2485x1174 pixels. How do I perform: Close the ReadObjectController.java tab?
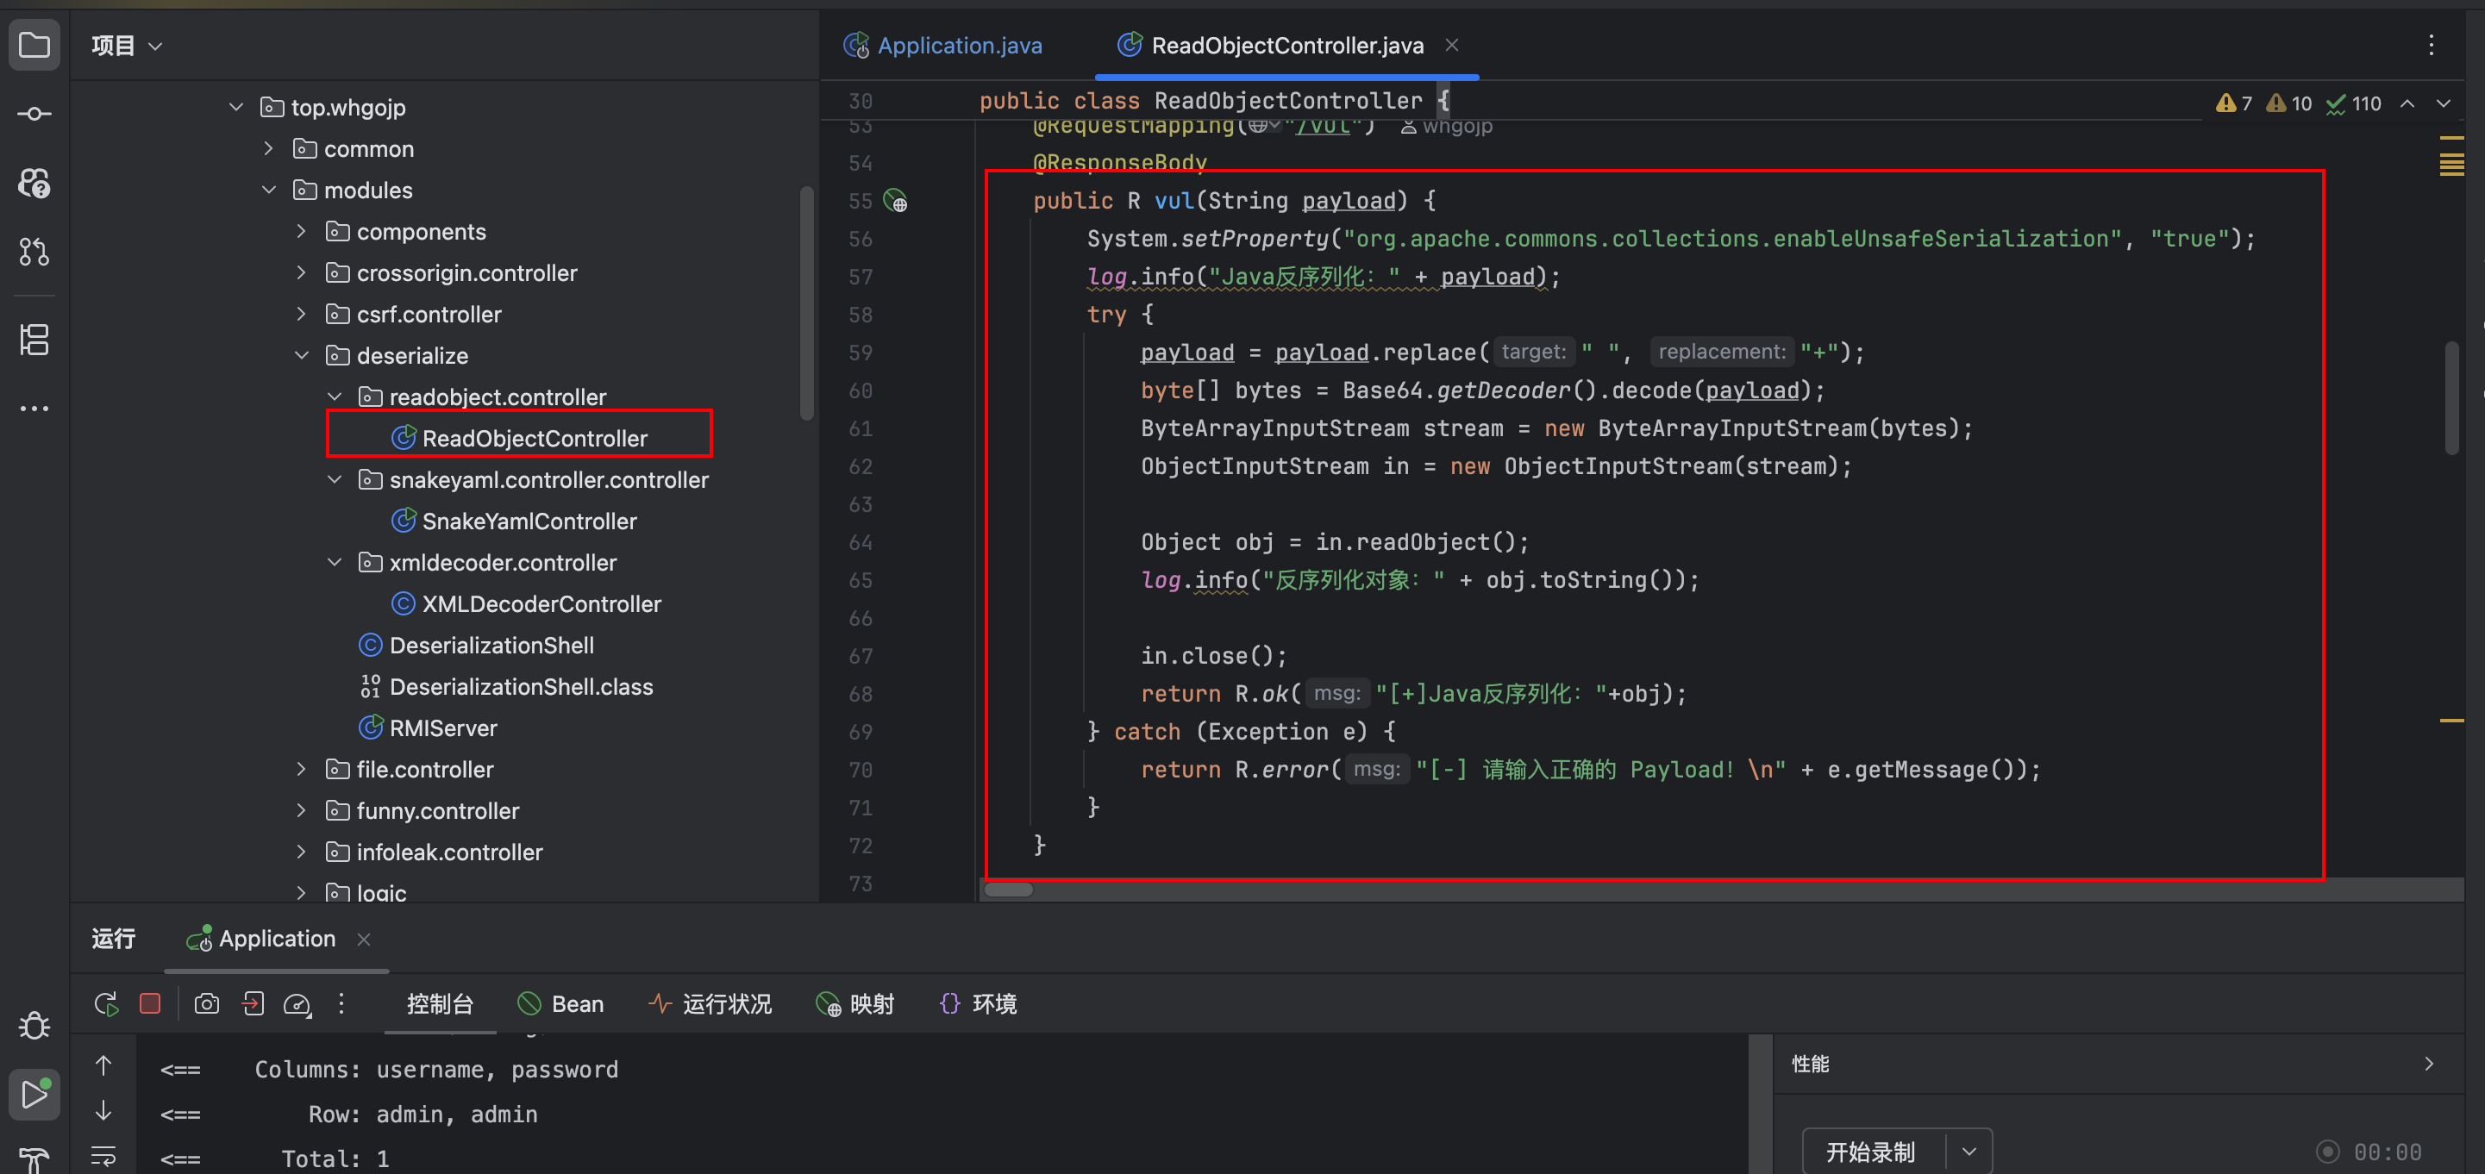pyautogui.click(x=1452, y=46)
